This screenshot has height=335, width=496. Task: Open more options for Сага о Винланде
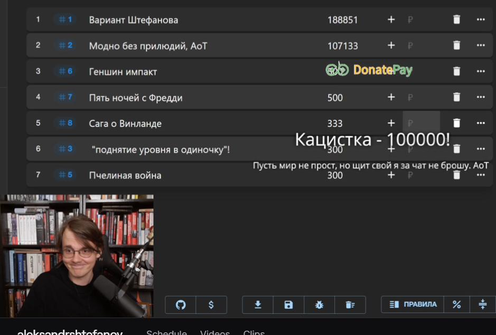481,123
